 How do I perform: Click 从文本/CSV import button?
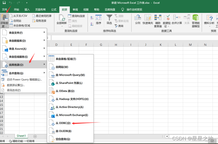[19, 16]
